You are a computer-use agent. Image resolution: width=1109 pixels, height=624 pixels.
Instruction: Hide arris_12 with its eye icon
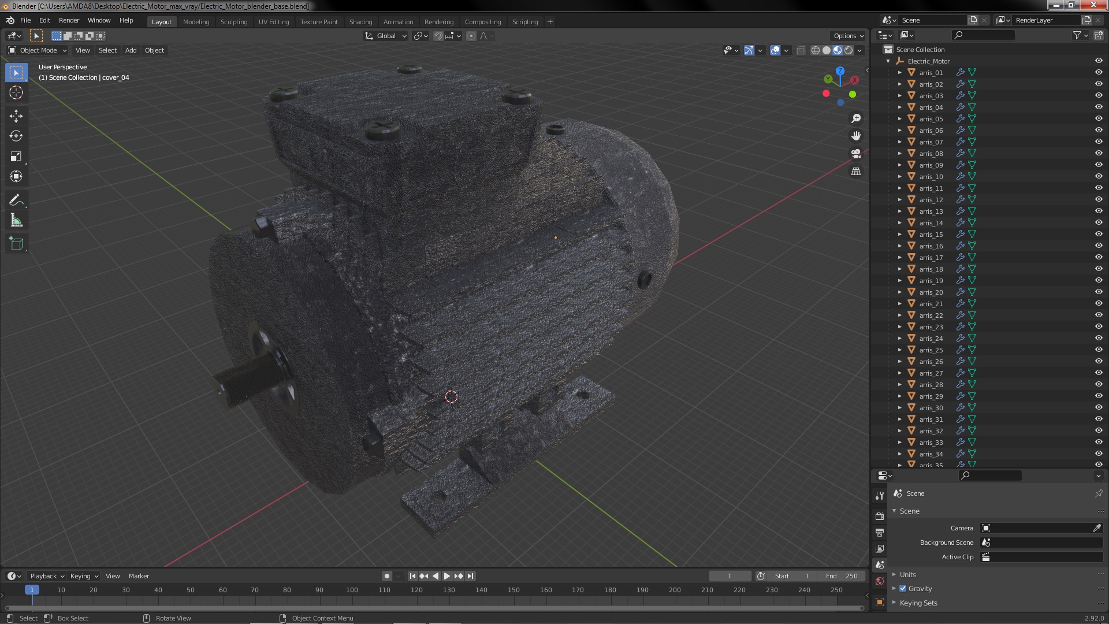click(x=1099, y=199)
